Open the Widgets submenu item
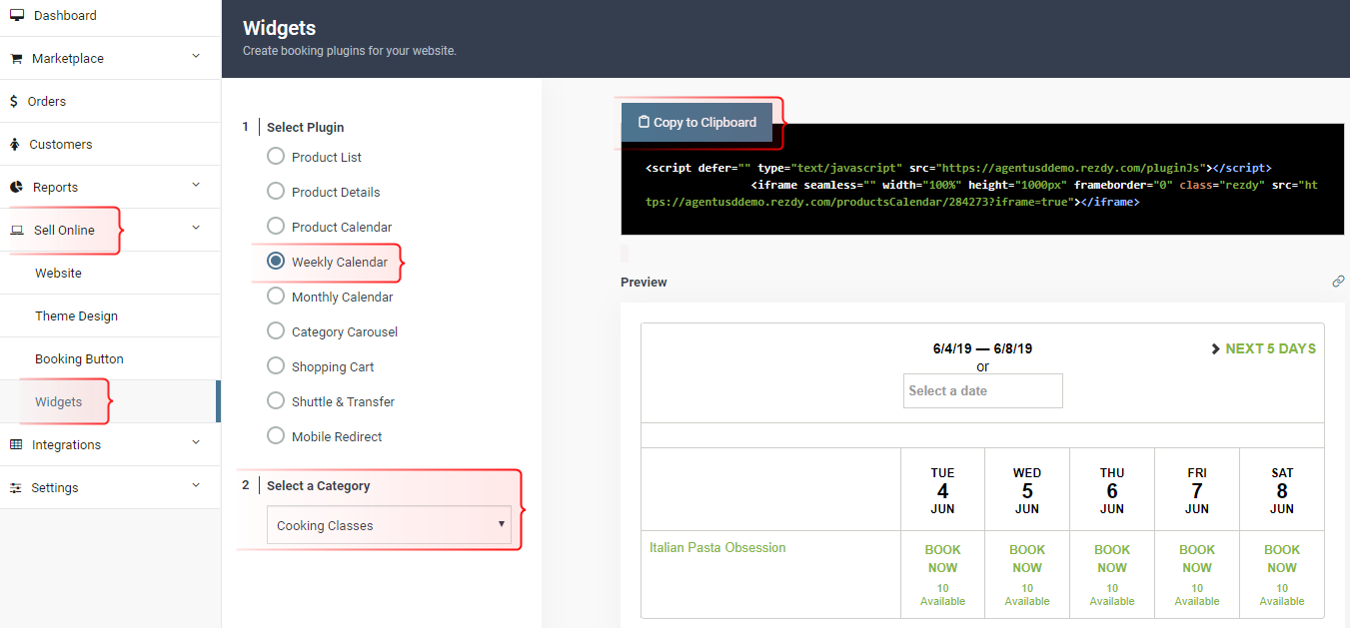This screenshot has width=1350, height=628. point(108,401)
